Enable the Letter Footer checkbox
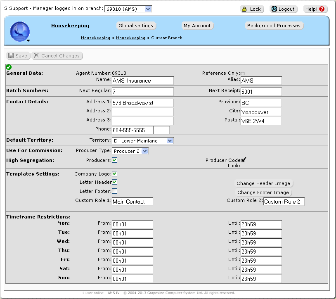The width and height of the screenshot is (336, 299). tap(115, 191)
